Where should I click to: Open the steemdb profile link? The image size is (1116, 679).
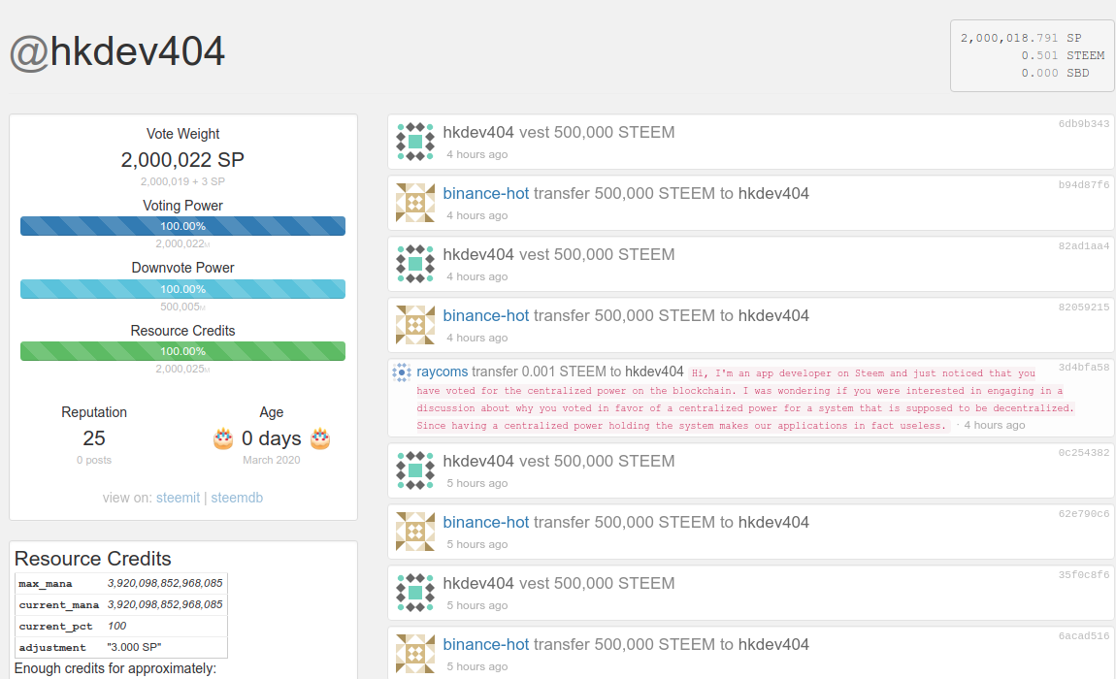237,498
